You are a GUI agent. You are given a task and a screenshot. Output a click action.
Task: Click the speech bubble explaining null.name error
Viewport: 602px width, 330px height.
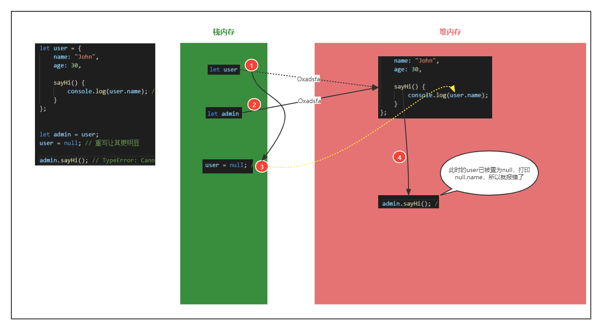(x=489, y=172)
